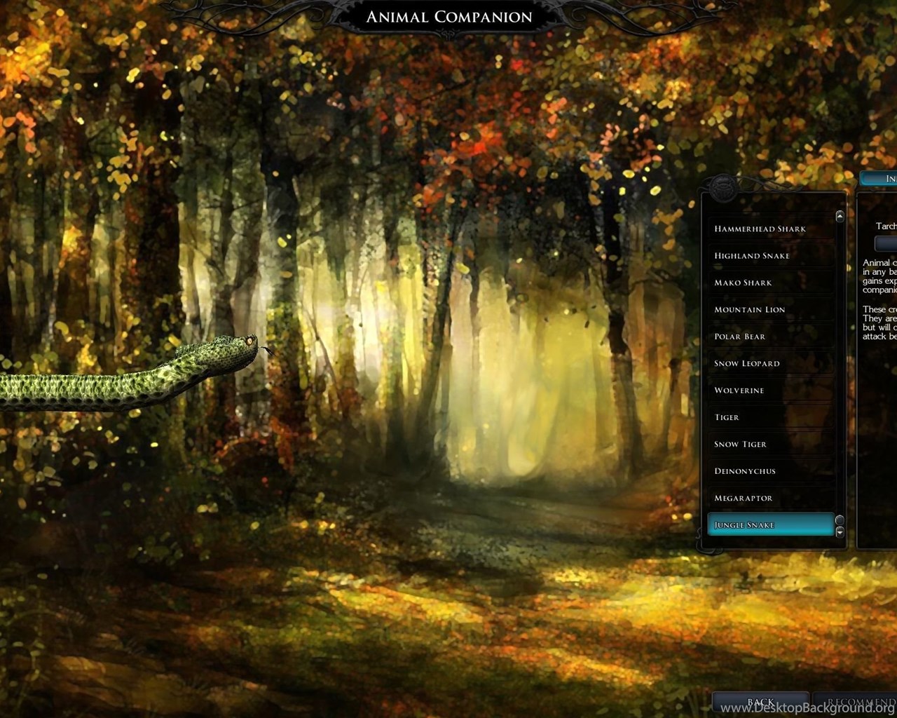Pick Tiger from the companion list
This screenshot has width=897, height=718.
[x=770, y=417]
